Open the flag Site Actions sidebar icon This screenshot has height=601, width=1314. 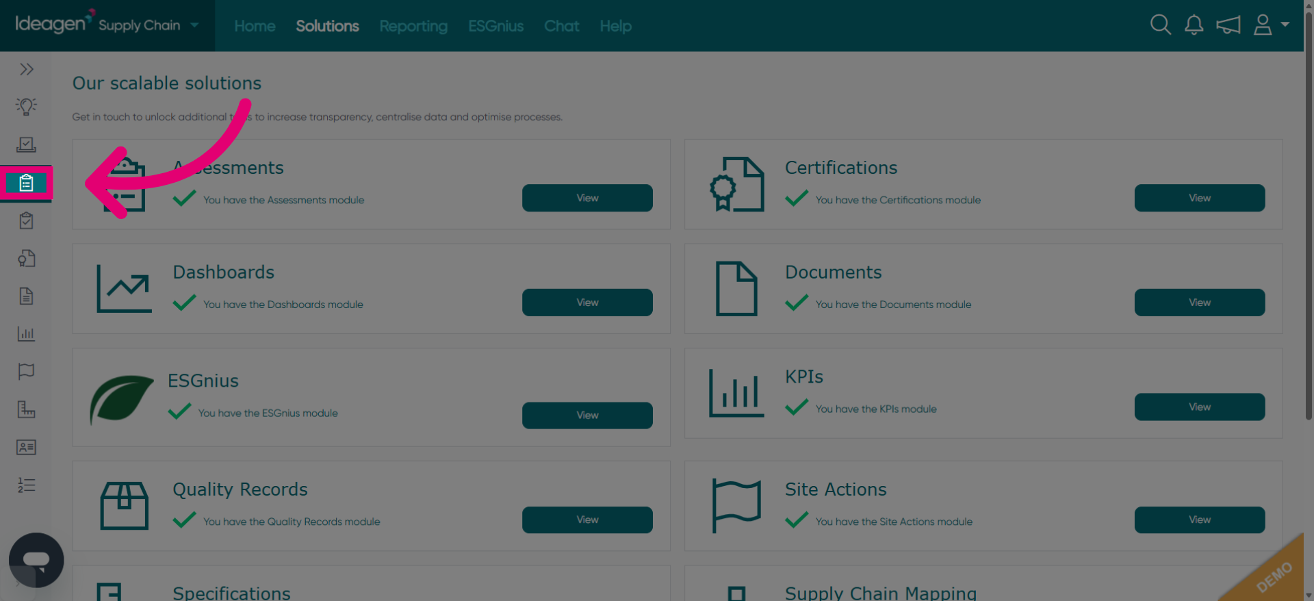point(26,372)
